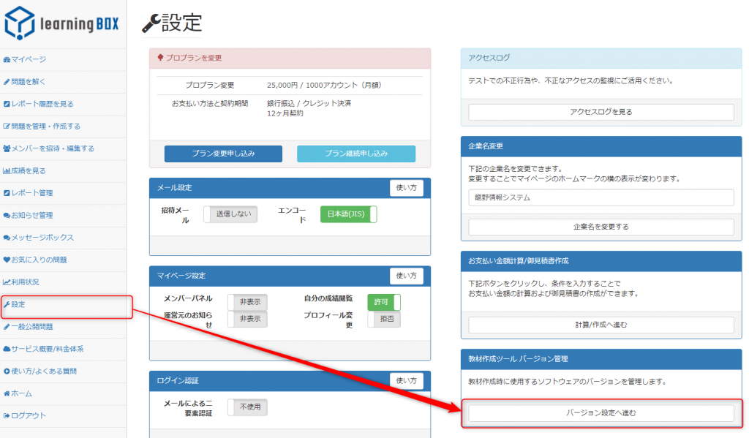This screenshot has height=438, width=749.
Task: Click the heart icon beside お気に入りの問題
Action: click(x=7, y=260)
